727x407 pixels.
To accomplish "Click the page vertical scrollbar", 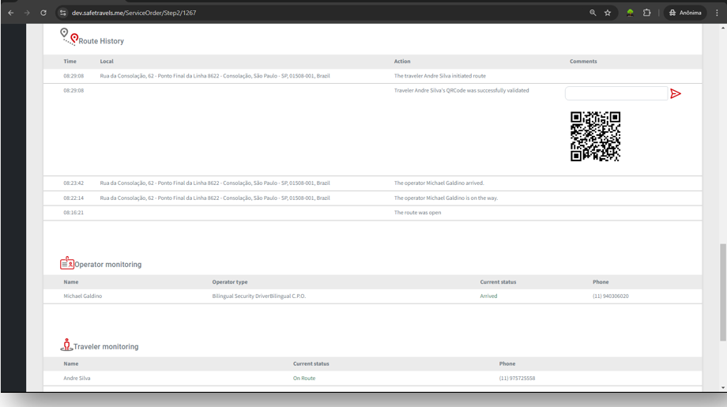I will coord(722,292).
